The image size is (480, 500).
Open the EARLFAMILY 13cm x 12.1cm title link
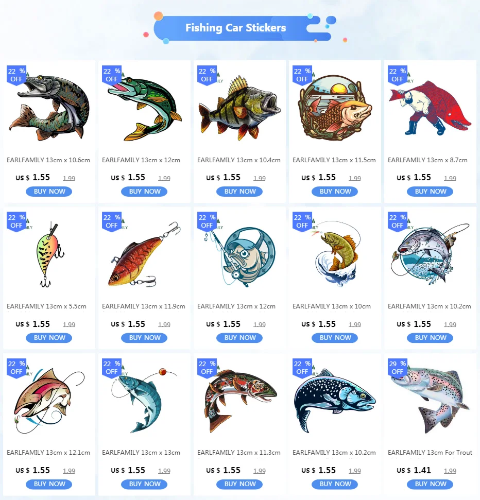pos(48,453)
